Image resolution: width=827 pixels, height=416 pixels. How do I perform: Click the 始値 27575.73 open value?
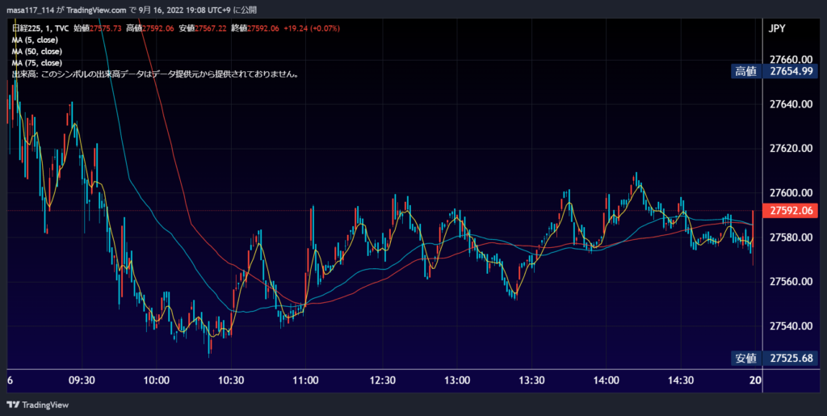pyautogui.click(x=99, y=28)
